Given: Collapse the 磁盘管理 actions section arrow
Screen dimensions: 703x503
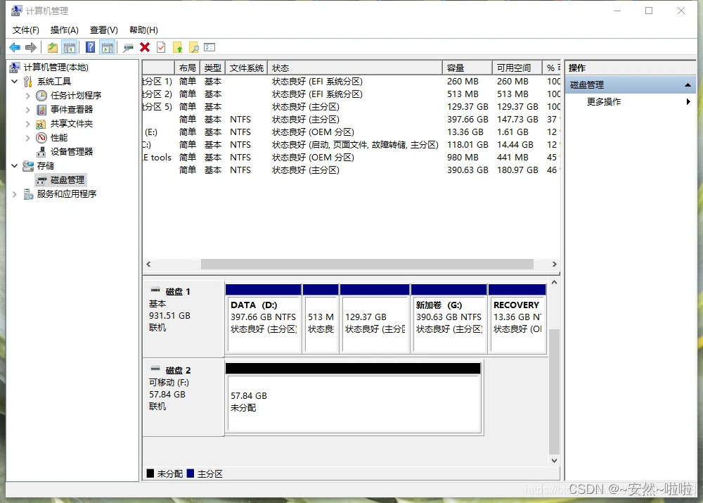Looking at the screenshot, I should pyautogui.click(x=688, y=85).
